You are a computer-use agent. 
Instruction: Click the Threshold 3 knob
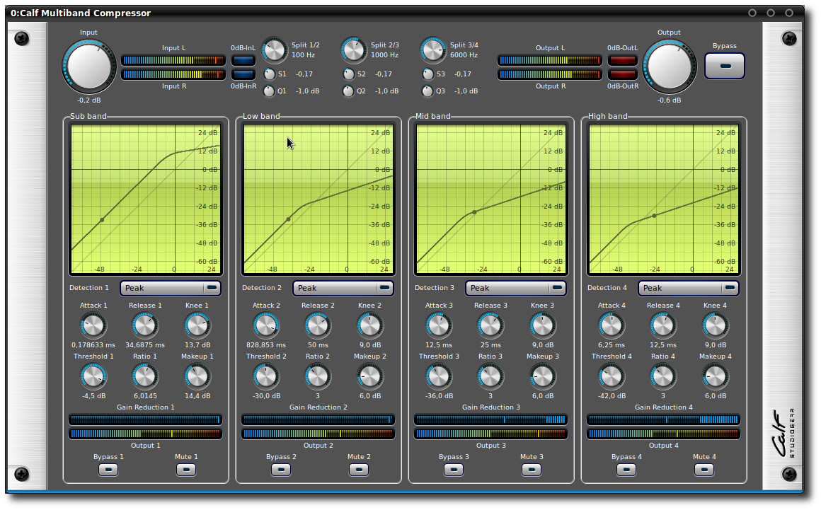(438, 376)
